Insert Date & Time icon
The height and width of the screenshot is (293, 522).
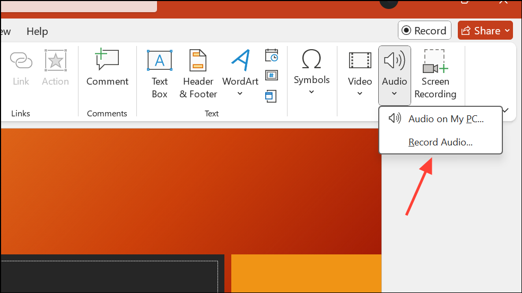[271, 56]
